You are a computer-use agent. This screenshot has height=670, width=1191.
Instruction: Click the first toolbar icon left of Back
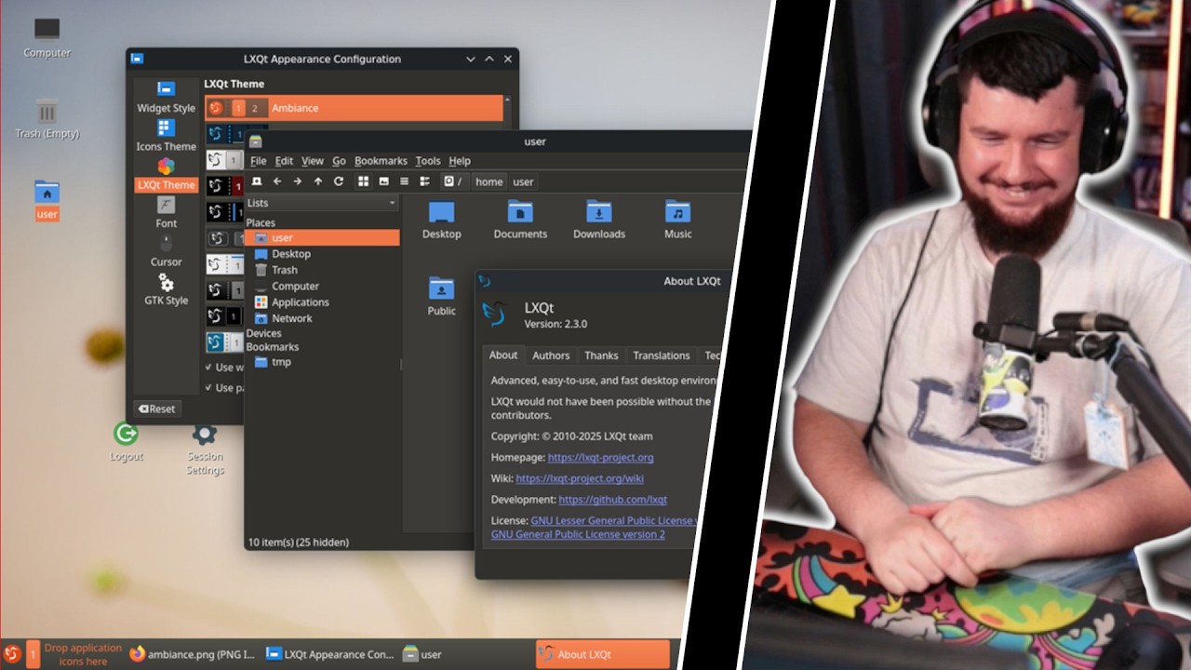(x=257, y=181)
